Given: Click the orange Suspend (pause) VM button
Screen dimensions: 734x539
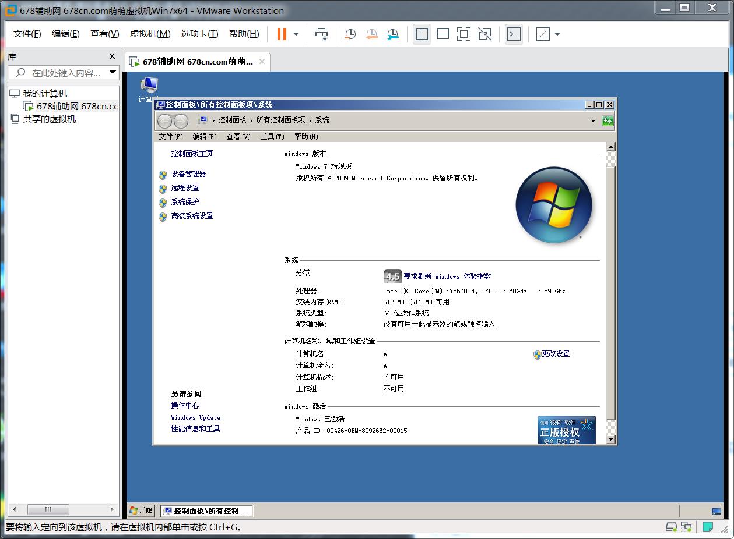Looking at the screenshot, I should (282, 34).
